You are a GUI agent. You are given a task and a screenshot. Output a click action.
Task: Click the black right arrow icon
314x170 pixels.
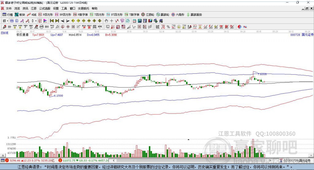click(x=68, y=21)
